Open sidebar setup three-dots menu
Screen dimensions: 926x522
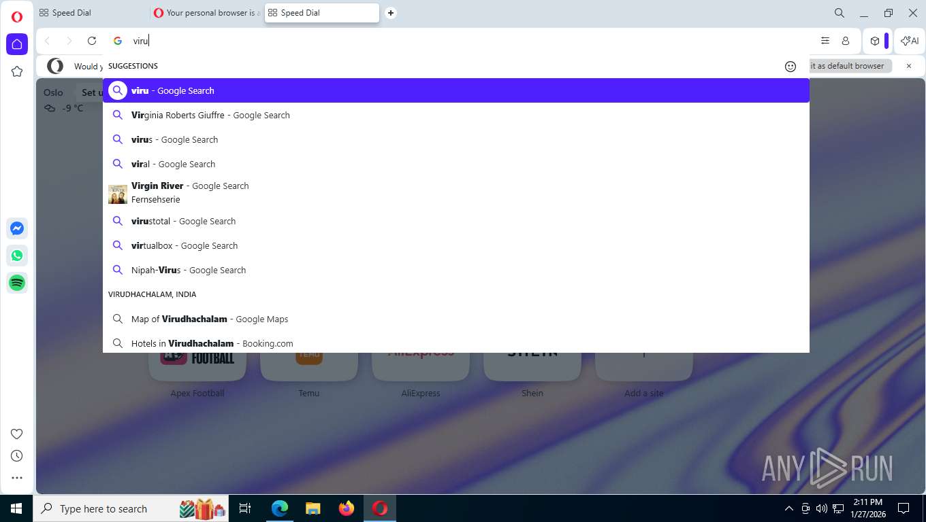tap(17, 478)
